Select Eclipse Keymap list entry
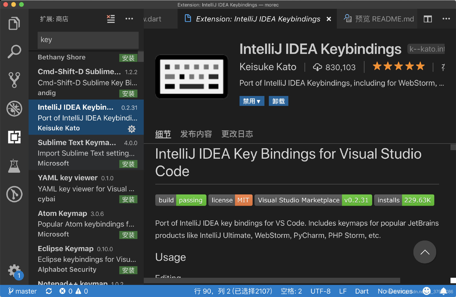Viewport: 456px width, 297px height. click(86, 258)
